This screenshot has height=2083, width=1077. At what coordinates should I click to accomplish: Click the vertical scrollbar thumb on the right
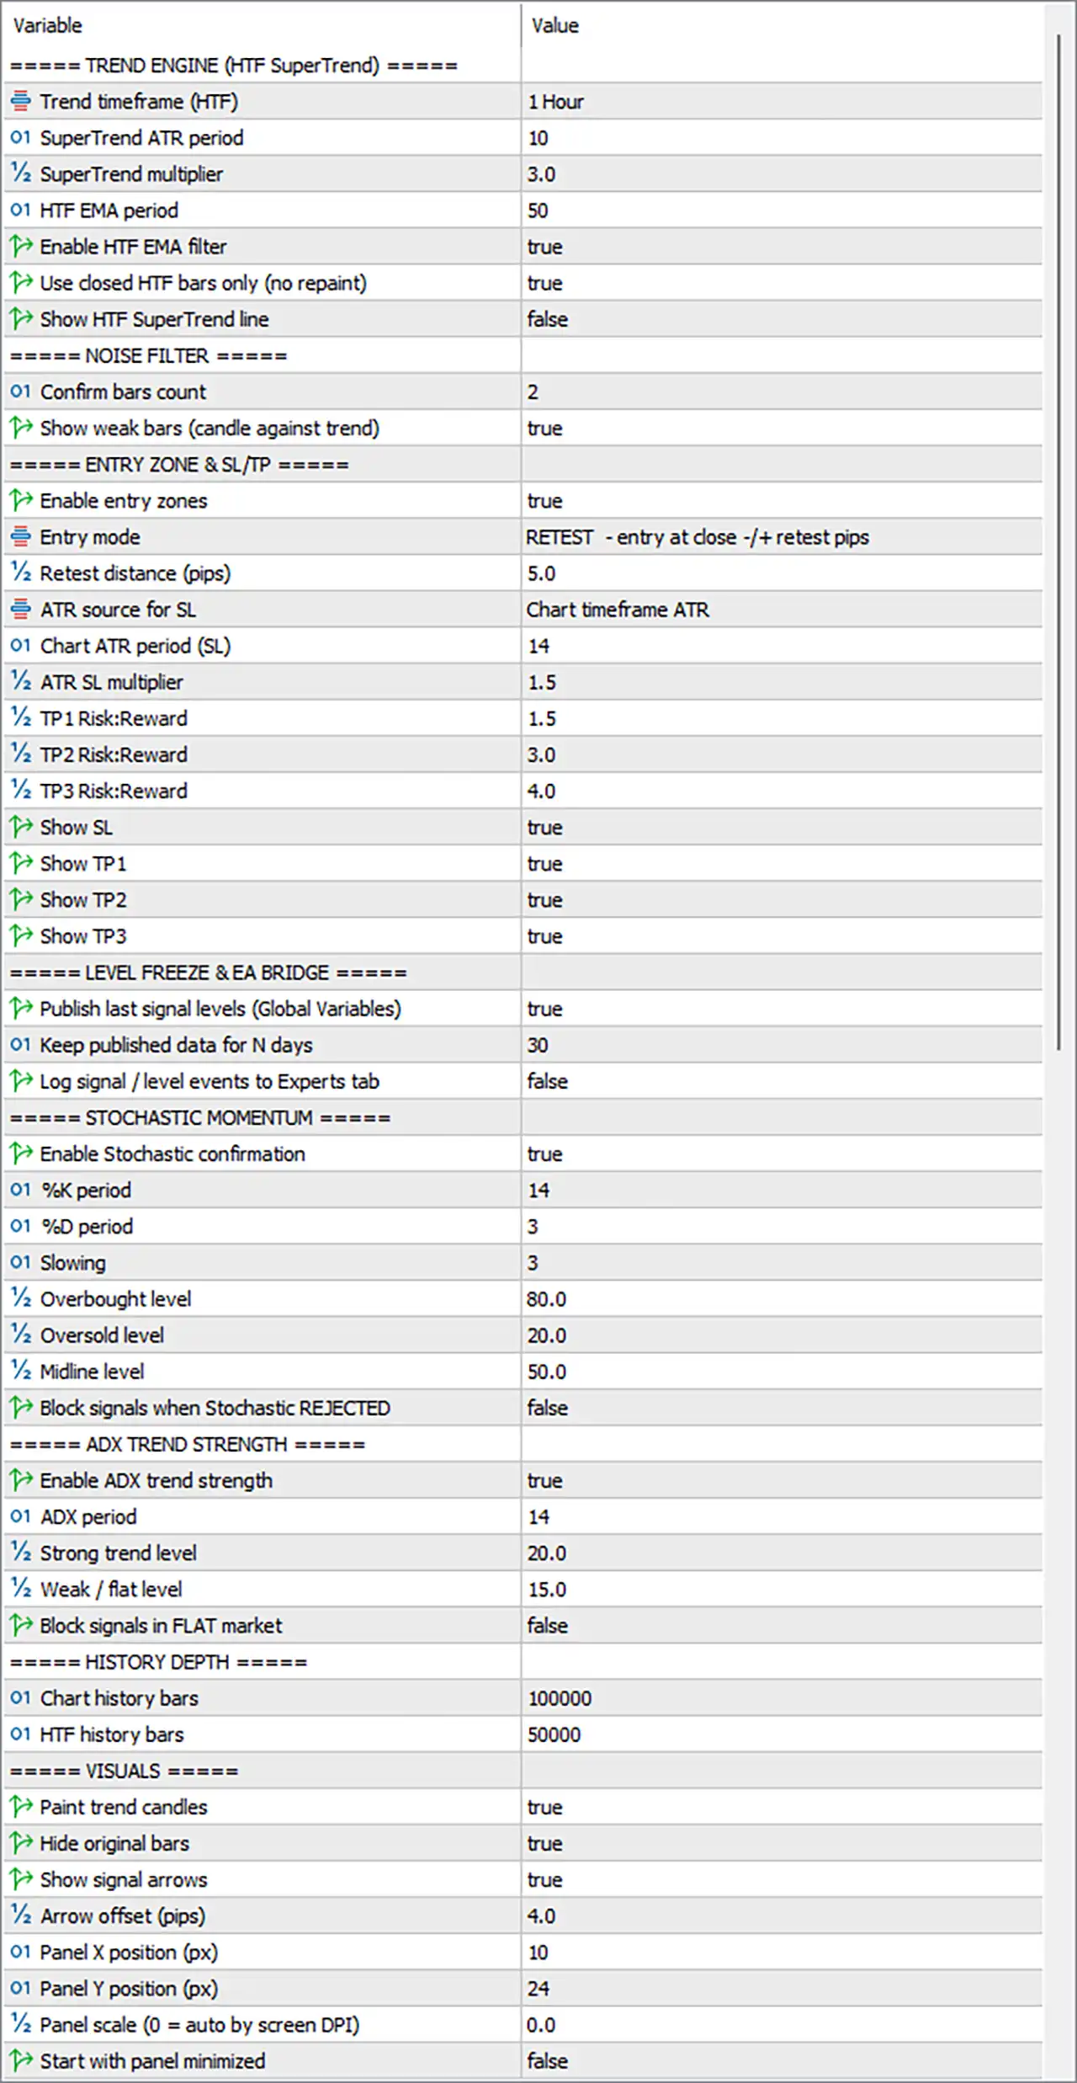point(1058,543)
